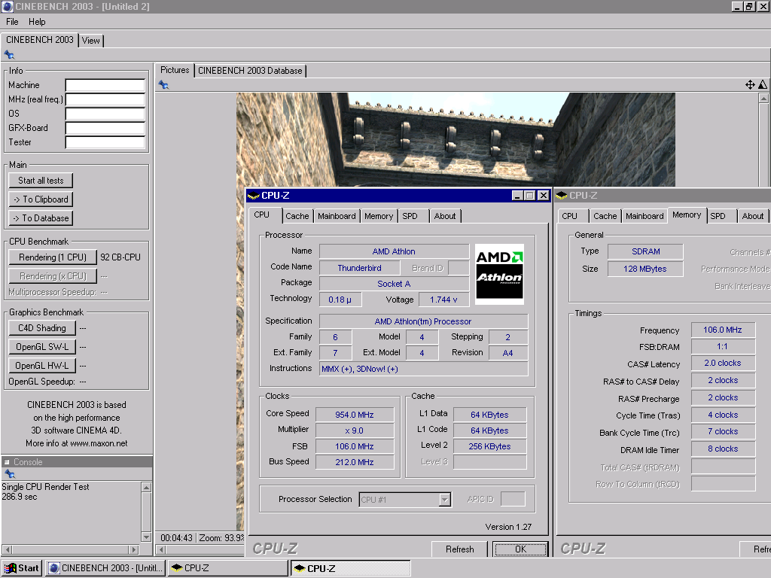The image size is (771, 578).
Task: Open the Processor Selection CPU #1 dropdown
Action: tap(444, 500)
